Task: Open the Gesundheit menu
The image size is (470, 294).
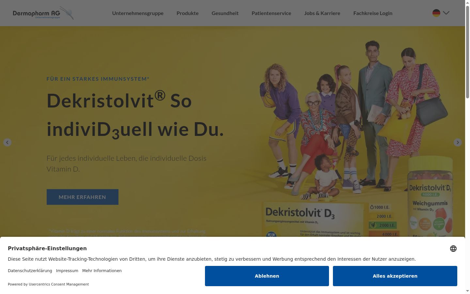Action: [x=225, y=13]
